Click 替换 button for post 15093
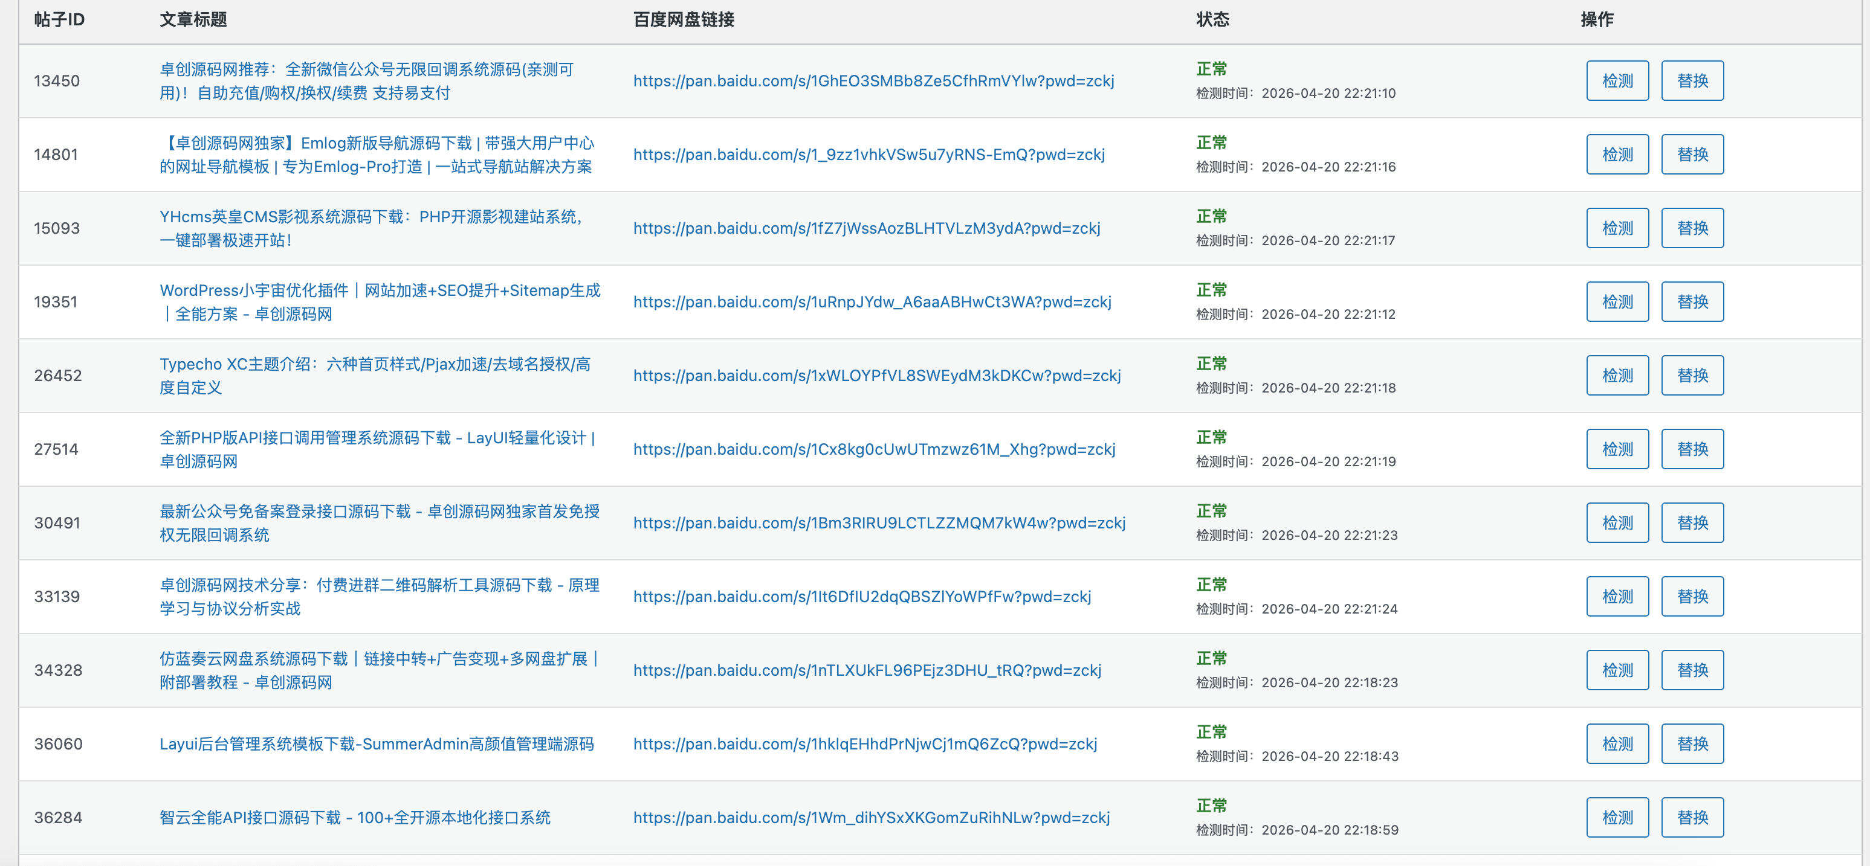 pyautogui.click(x=1692, y=227)
